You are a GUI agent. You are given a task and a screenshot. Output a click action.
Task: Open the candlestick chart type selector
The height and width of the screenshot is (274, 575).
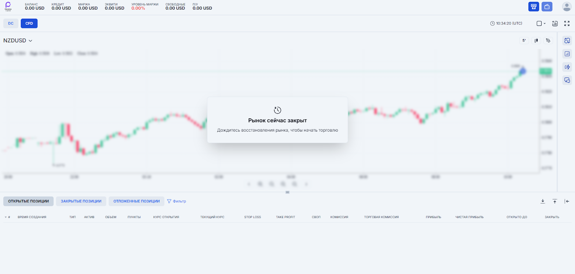pyautogui.click(x=536, y=41)
